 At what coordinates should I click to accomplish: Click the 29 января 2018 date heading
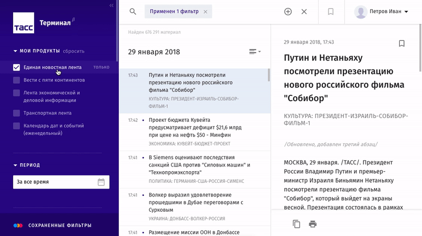154,52
